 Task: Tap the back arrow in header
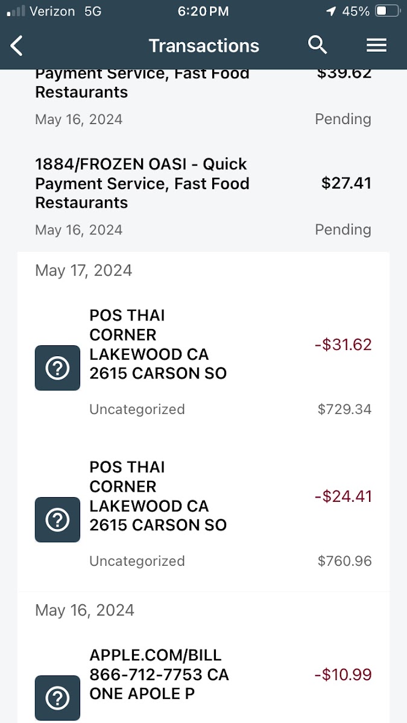(17, 46)
